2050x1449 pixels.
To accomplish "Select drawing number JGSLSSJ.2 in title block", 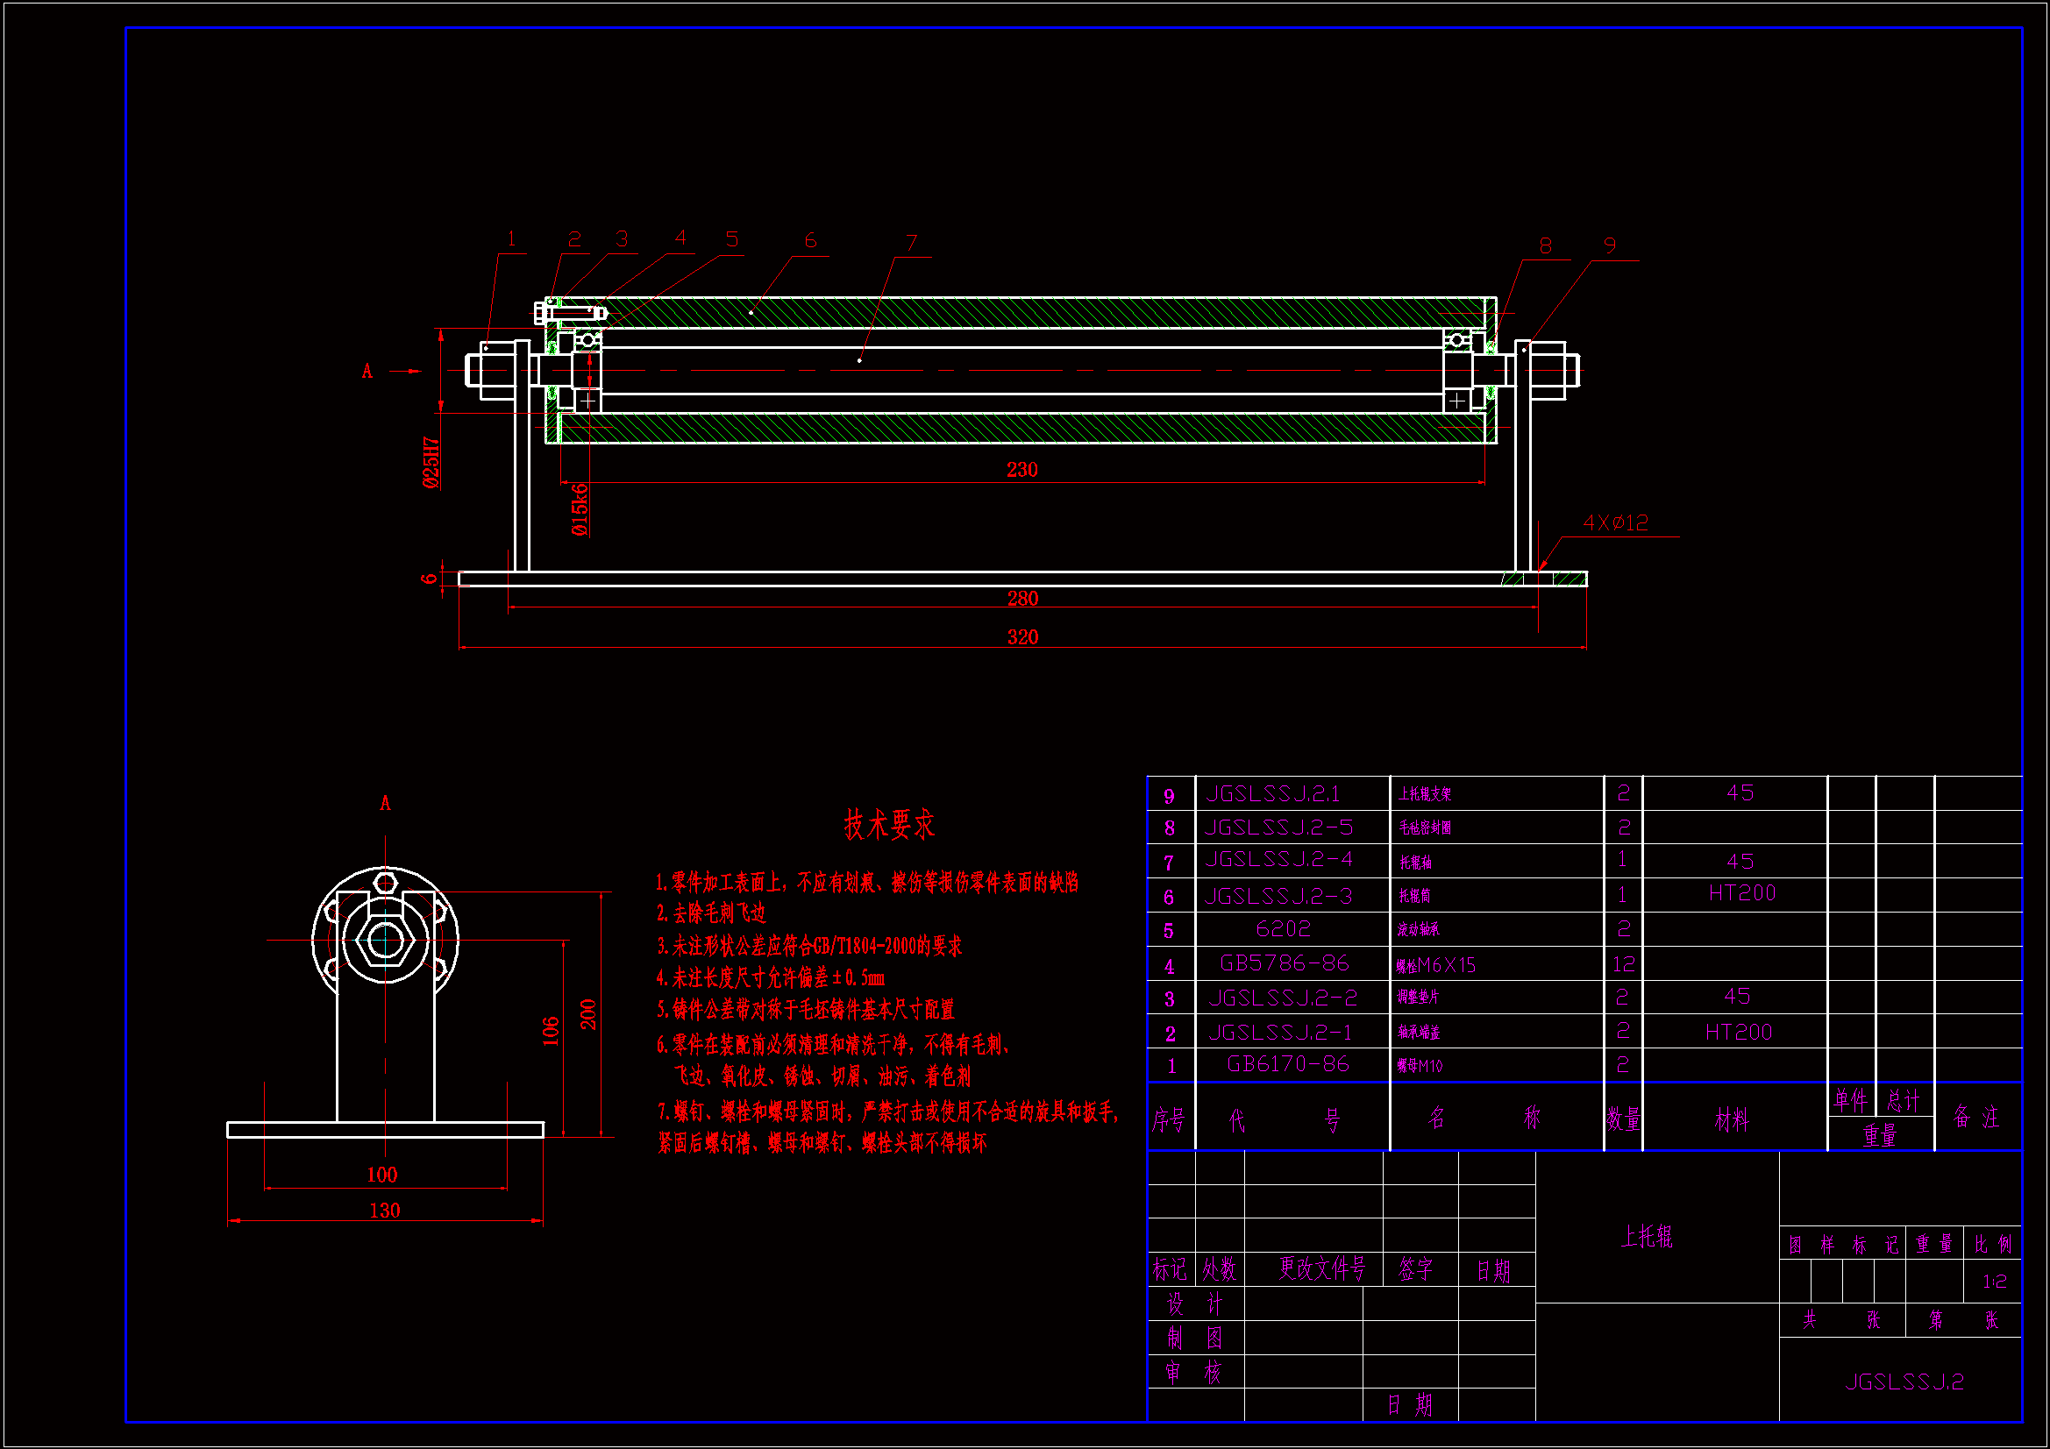I will (1904, 1382).
